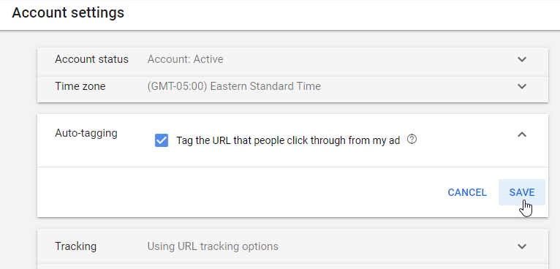
Task: Collapse the Auto-tagging section with the up chevron
Action: (522, 134)
